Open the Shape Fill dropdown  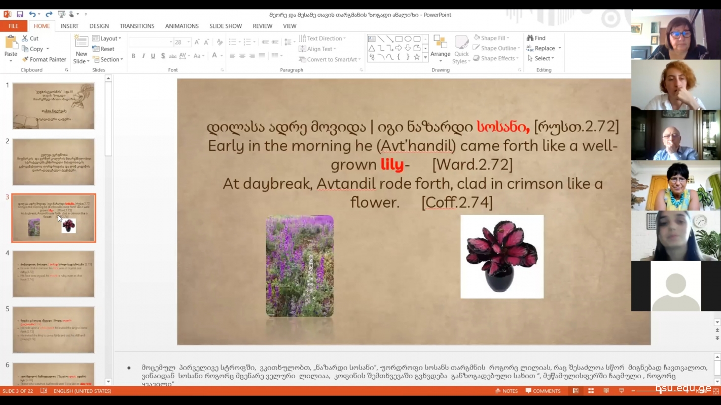(x=492, y=38)
